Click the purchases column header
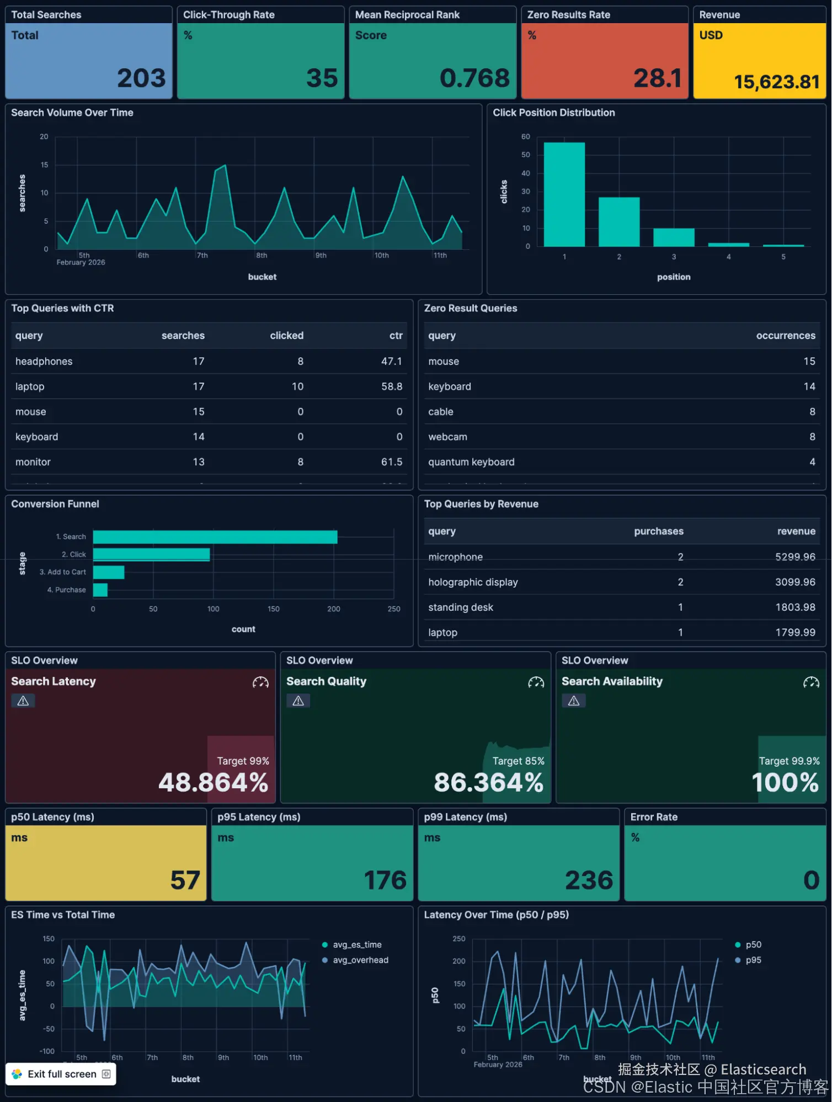 point(659,531)
